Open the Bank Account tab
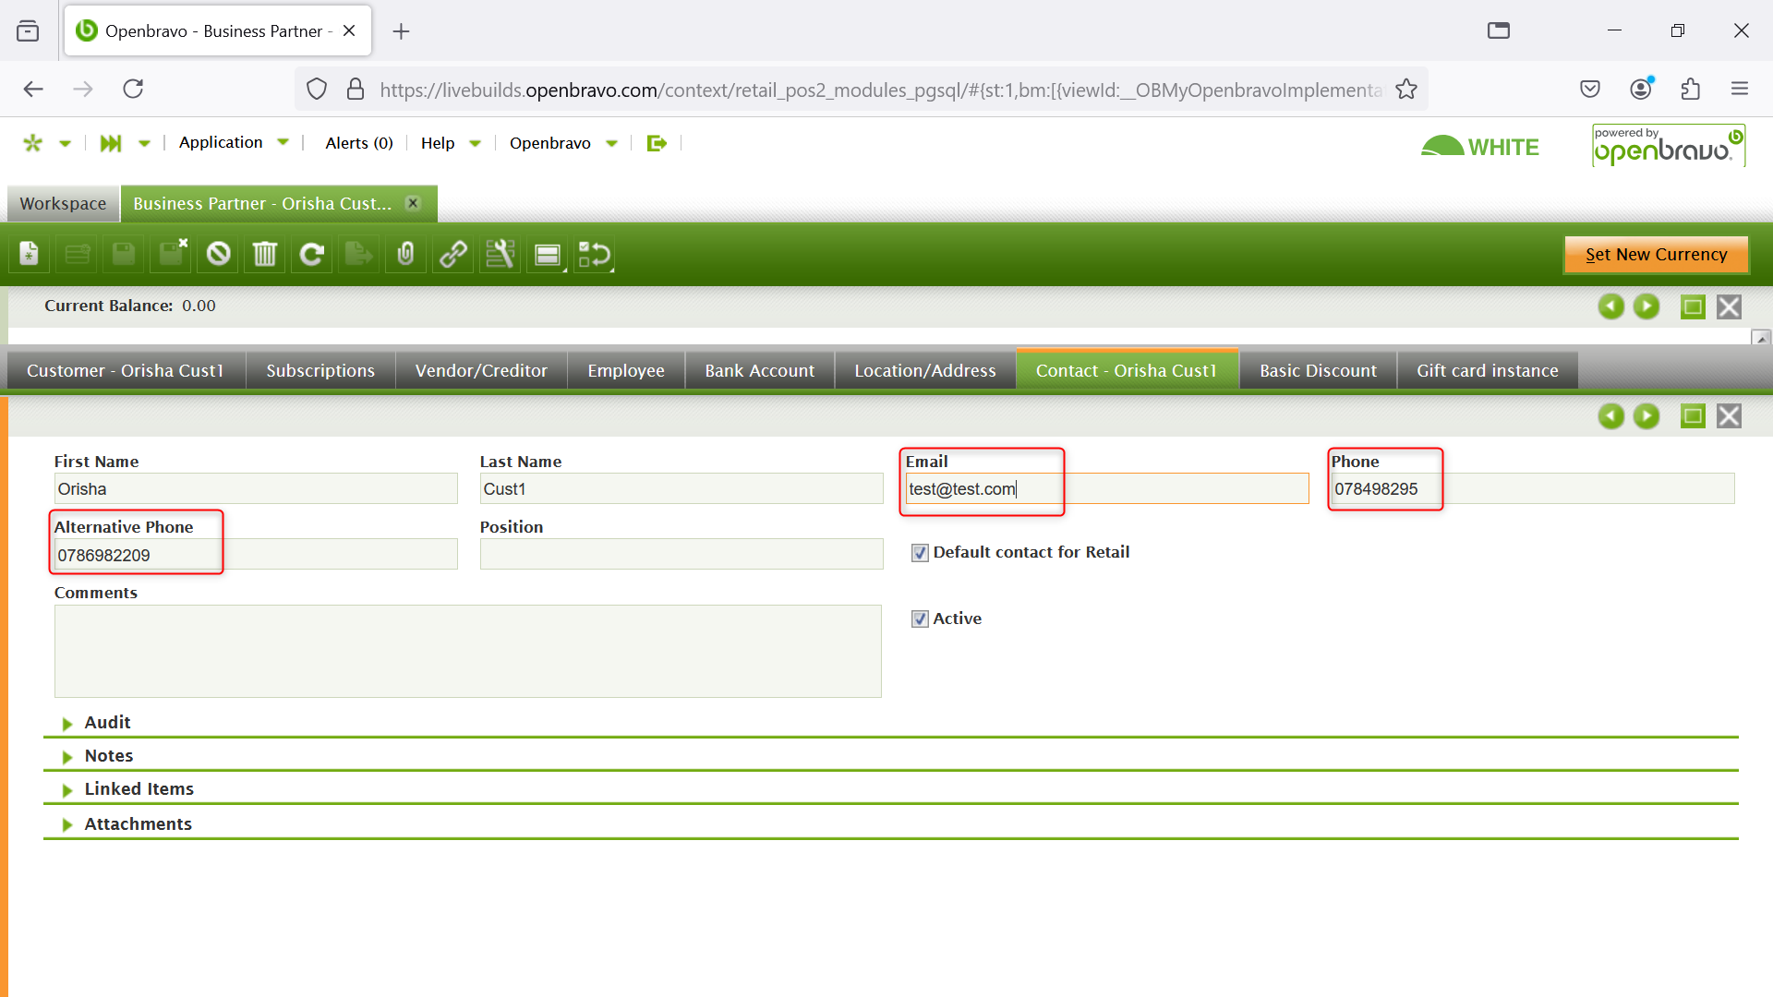 759,371
